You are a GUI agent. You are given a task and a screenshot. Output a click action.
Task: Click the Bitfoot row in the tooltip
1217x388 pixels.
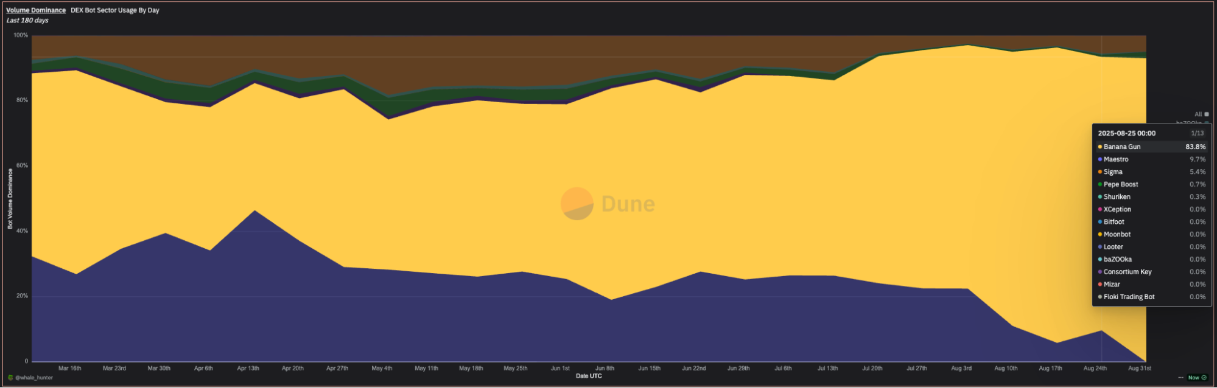click(x=1151, y=222)
